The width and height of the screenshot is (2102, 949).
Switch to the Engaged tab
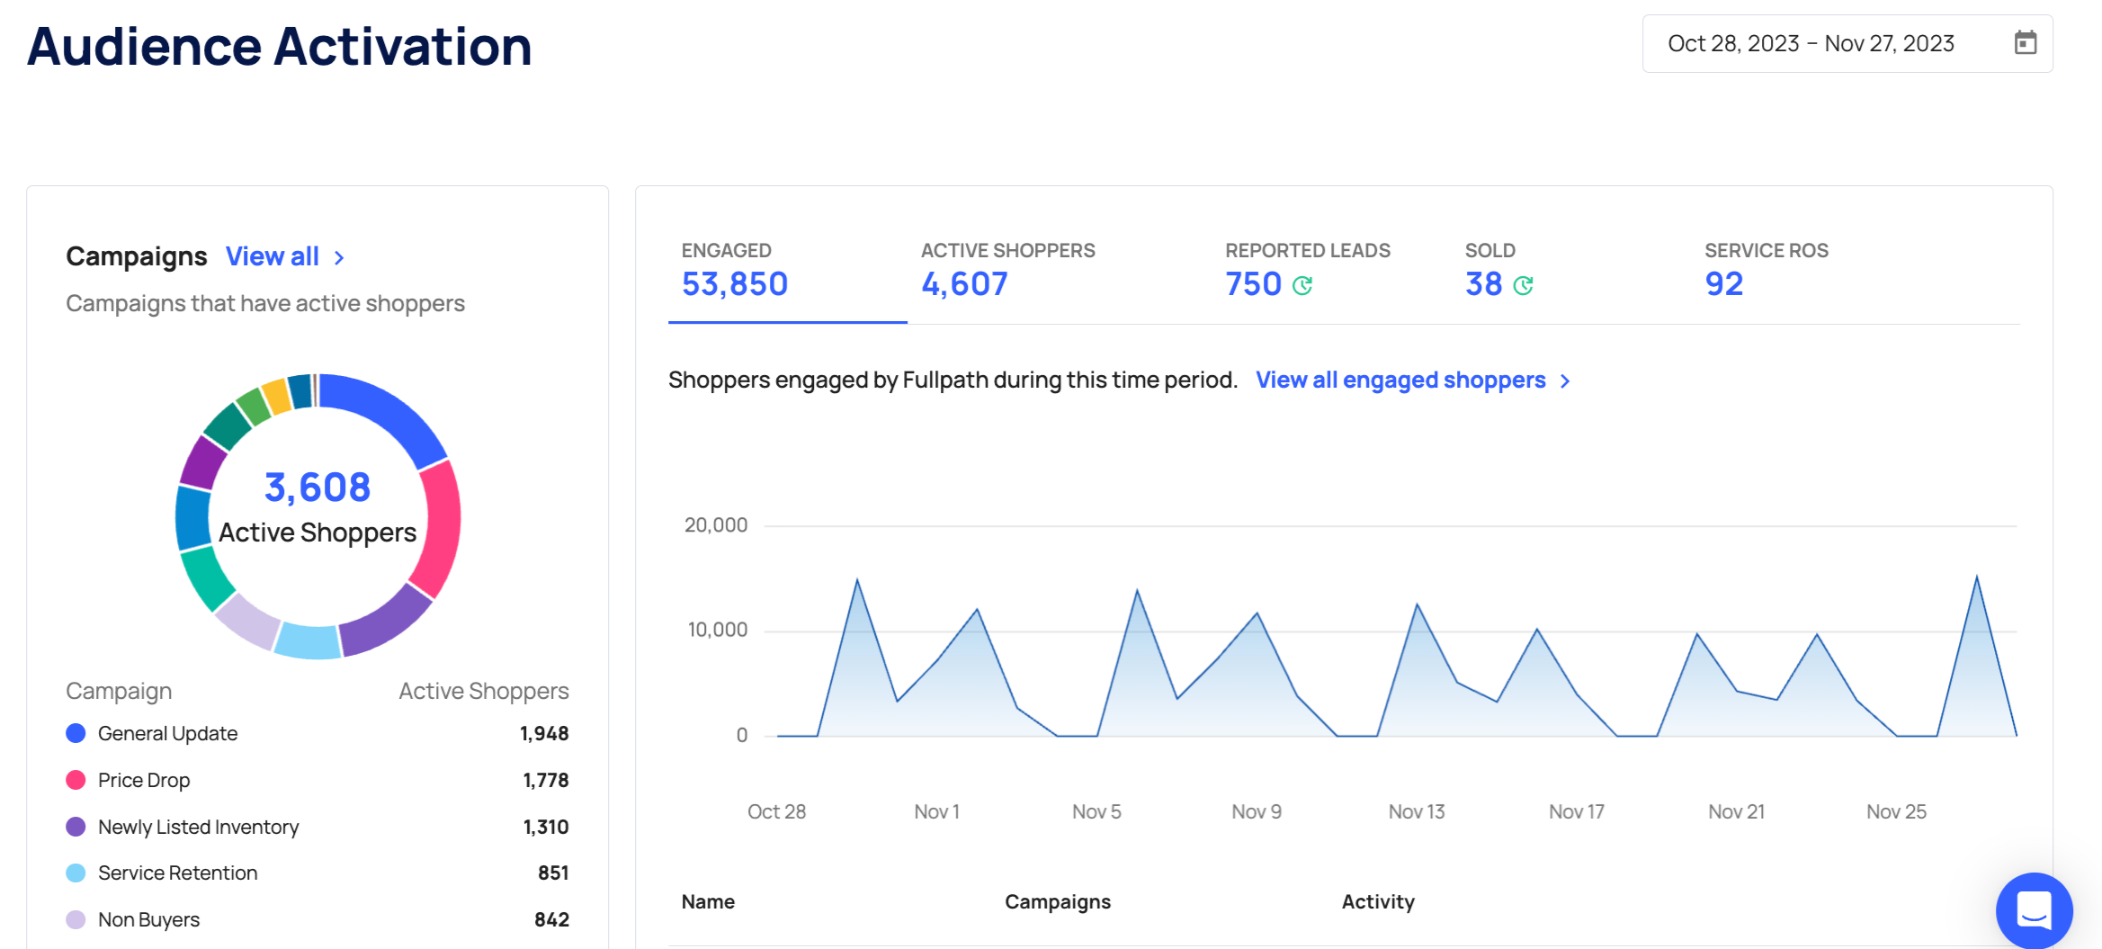[x=734, y=269]
